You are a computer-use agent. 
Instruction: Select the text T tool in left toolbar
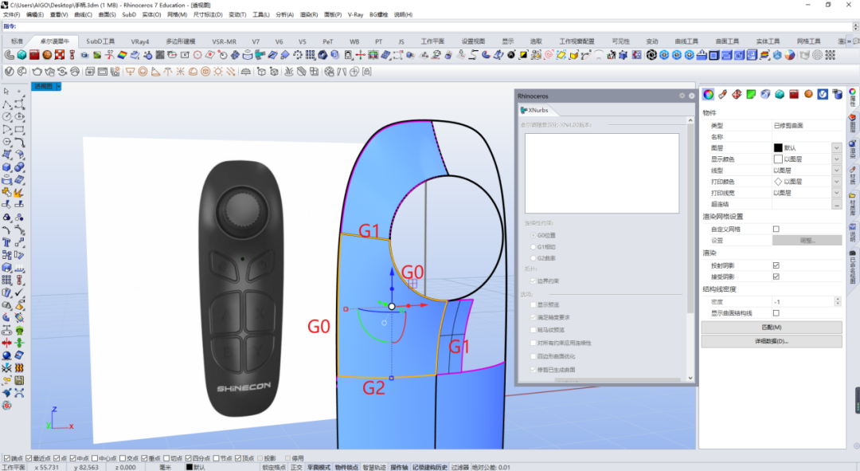click(x=6, y=242)
